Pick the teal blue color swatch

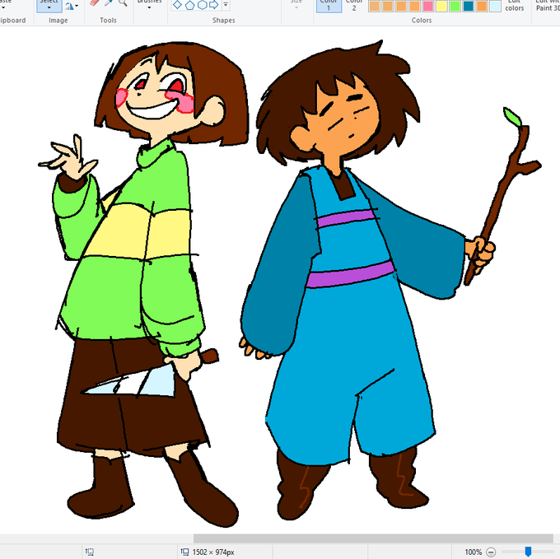pyautogui.click(x=469, y=6)
